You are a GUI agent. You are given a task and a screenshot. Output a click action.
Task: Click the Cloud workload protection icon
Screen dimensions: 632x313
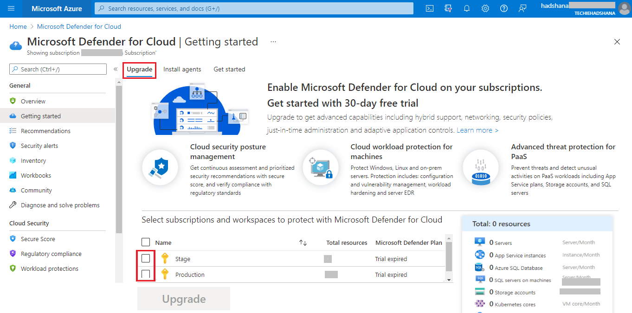(320, 167)
